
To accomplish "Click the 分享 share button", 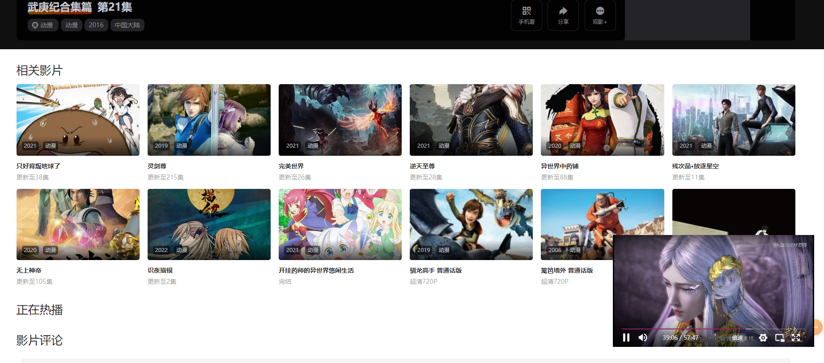I will coord(563,15).
